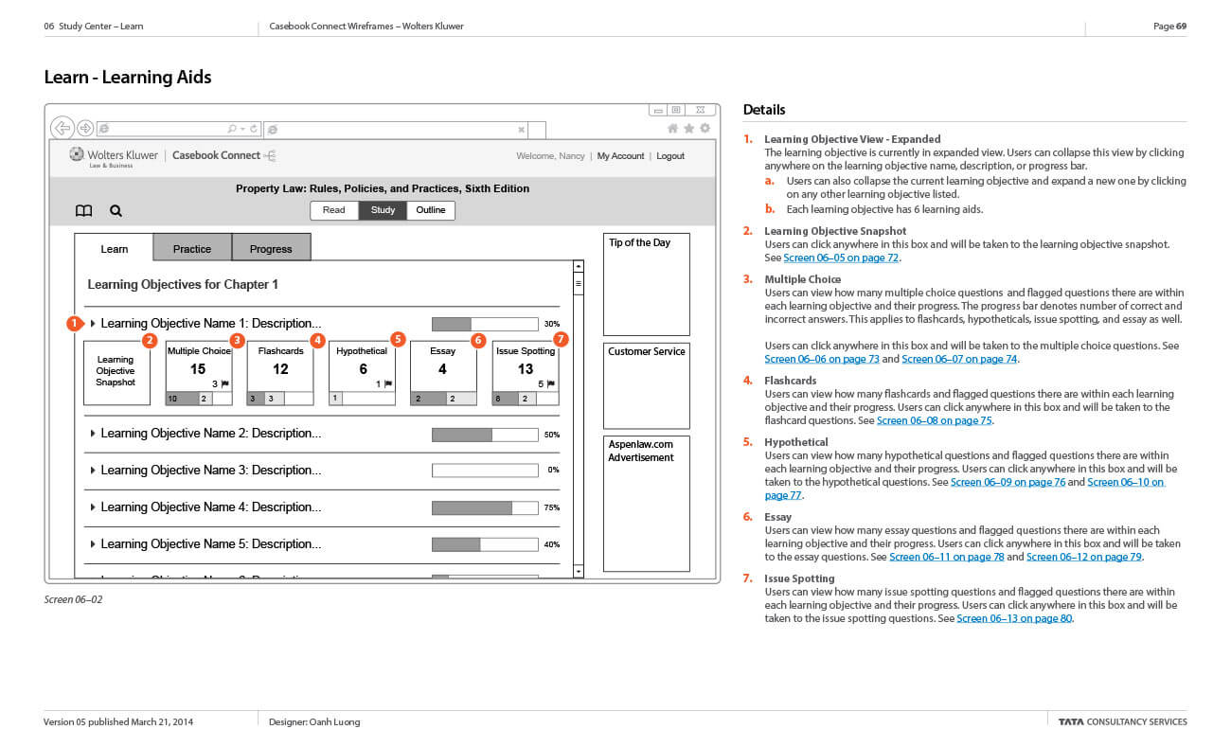
Task: Go back using the browser back arrow
Action: [x=62, y=128]
